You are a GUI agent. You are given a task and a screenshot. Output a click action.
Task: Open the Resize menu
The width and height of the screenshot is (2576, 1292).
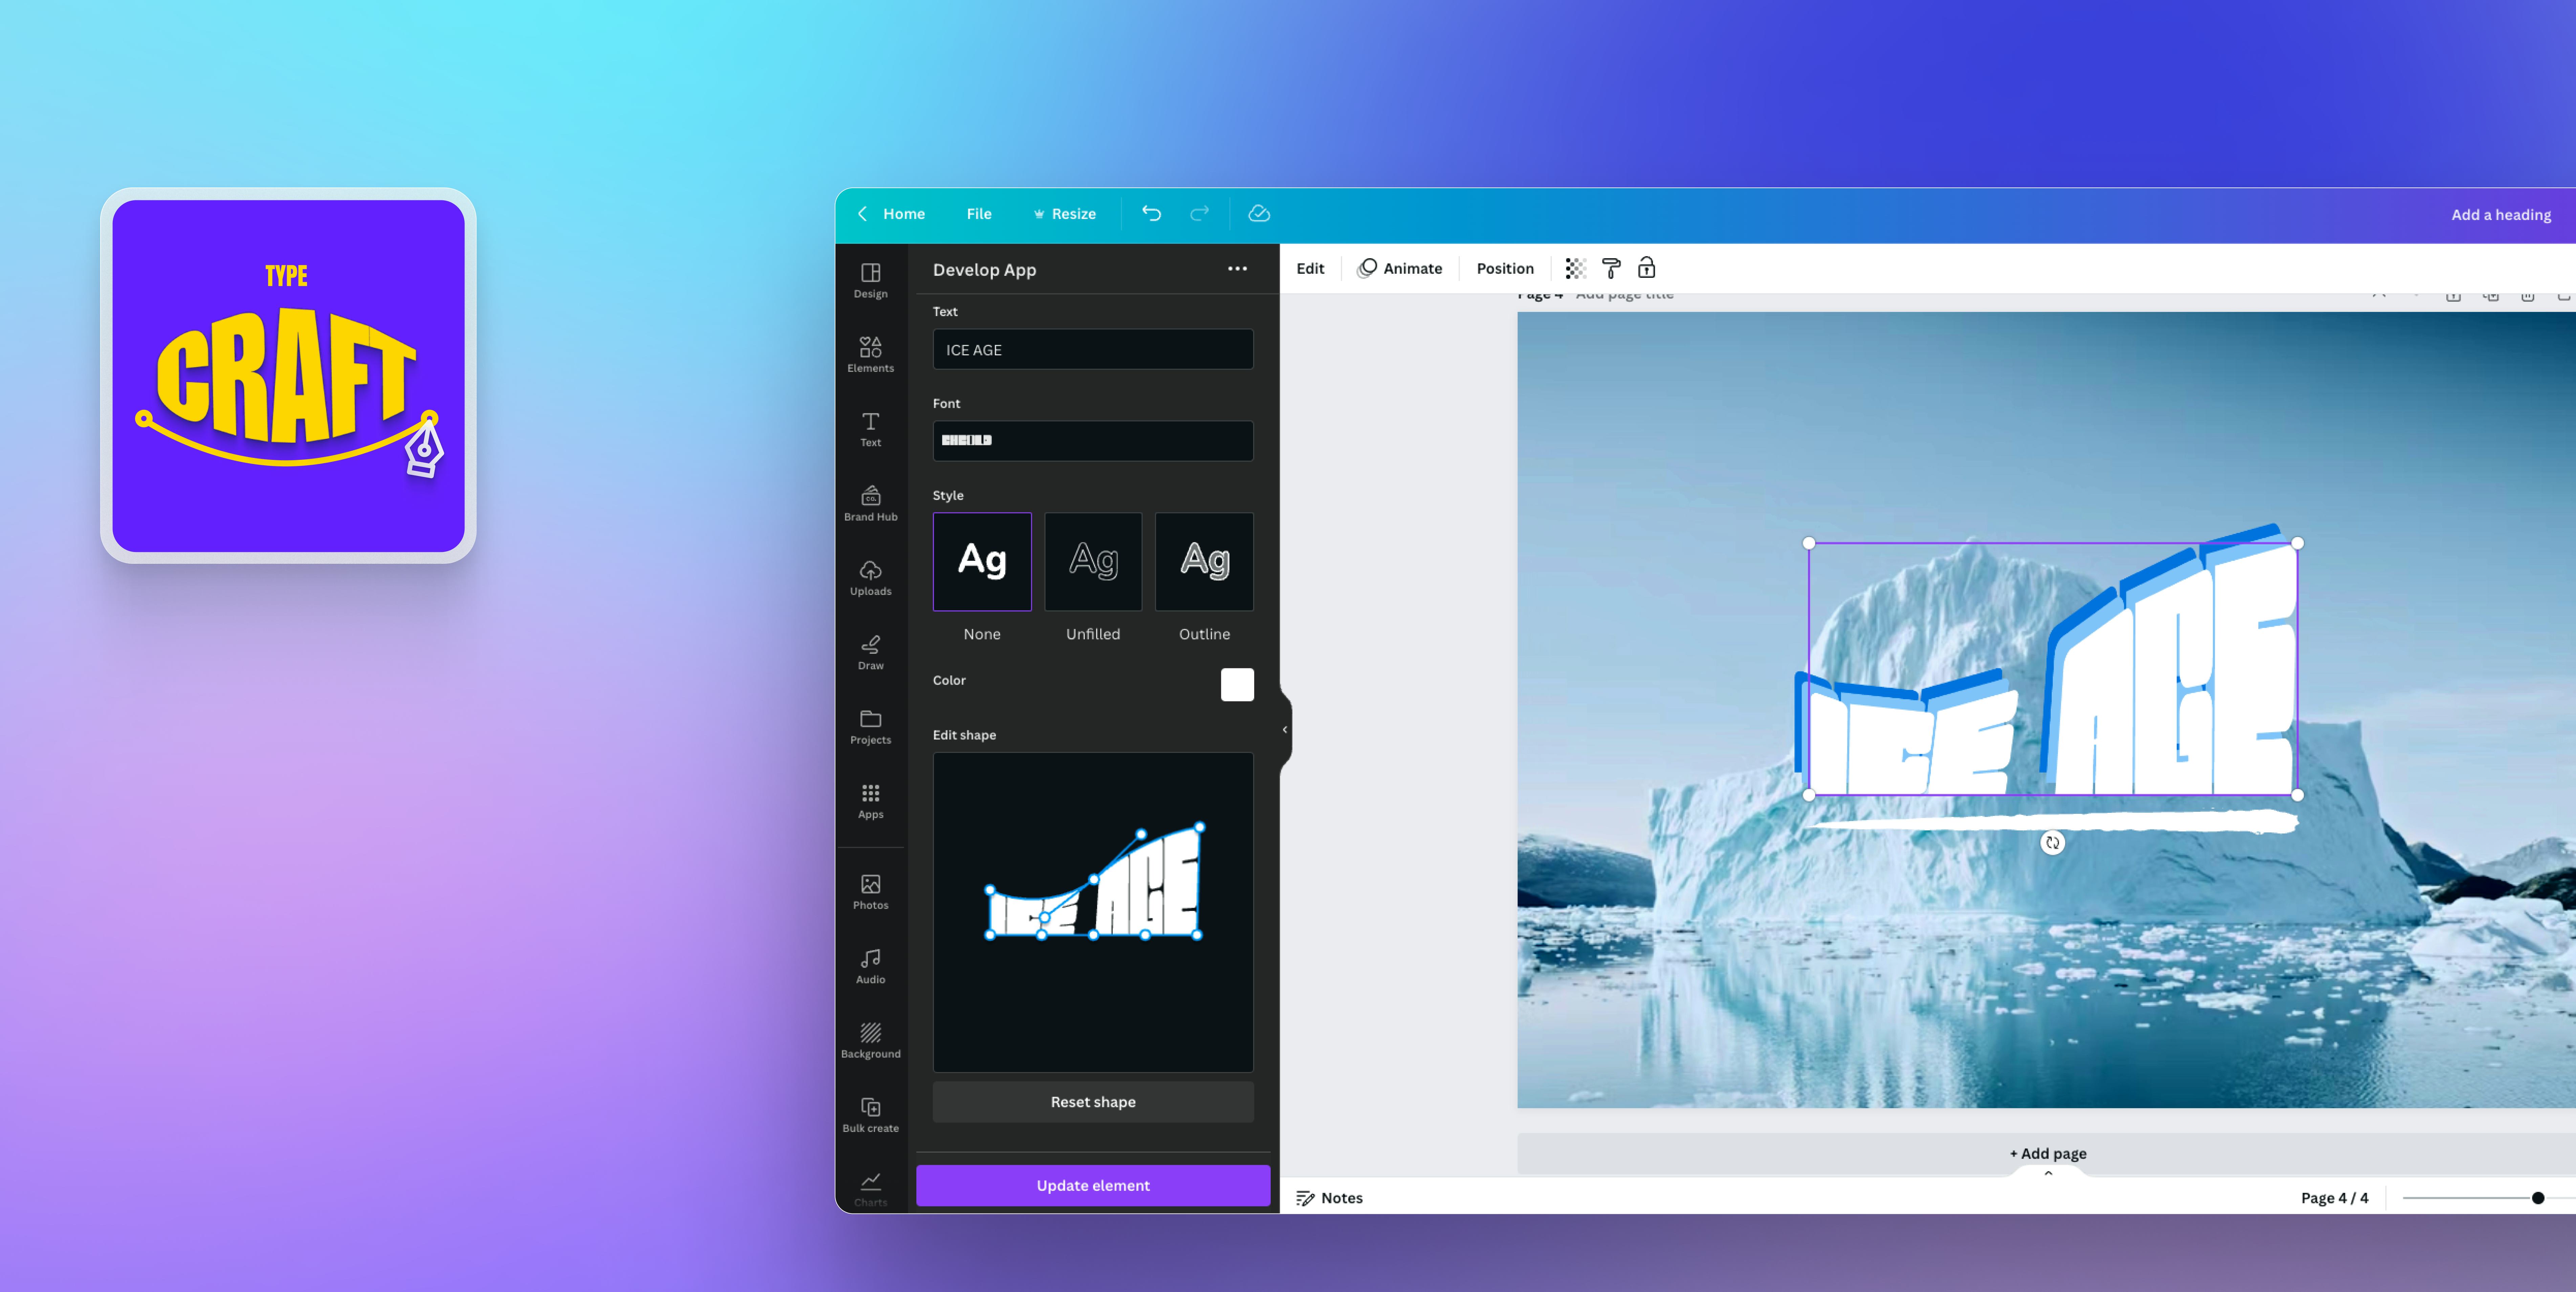1064,213
